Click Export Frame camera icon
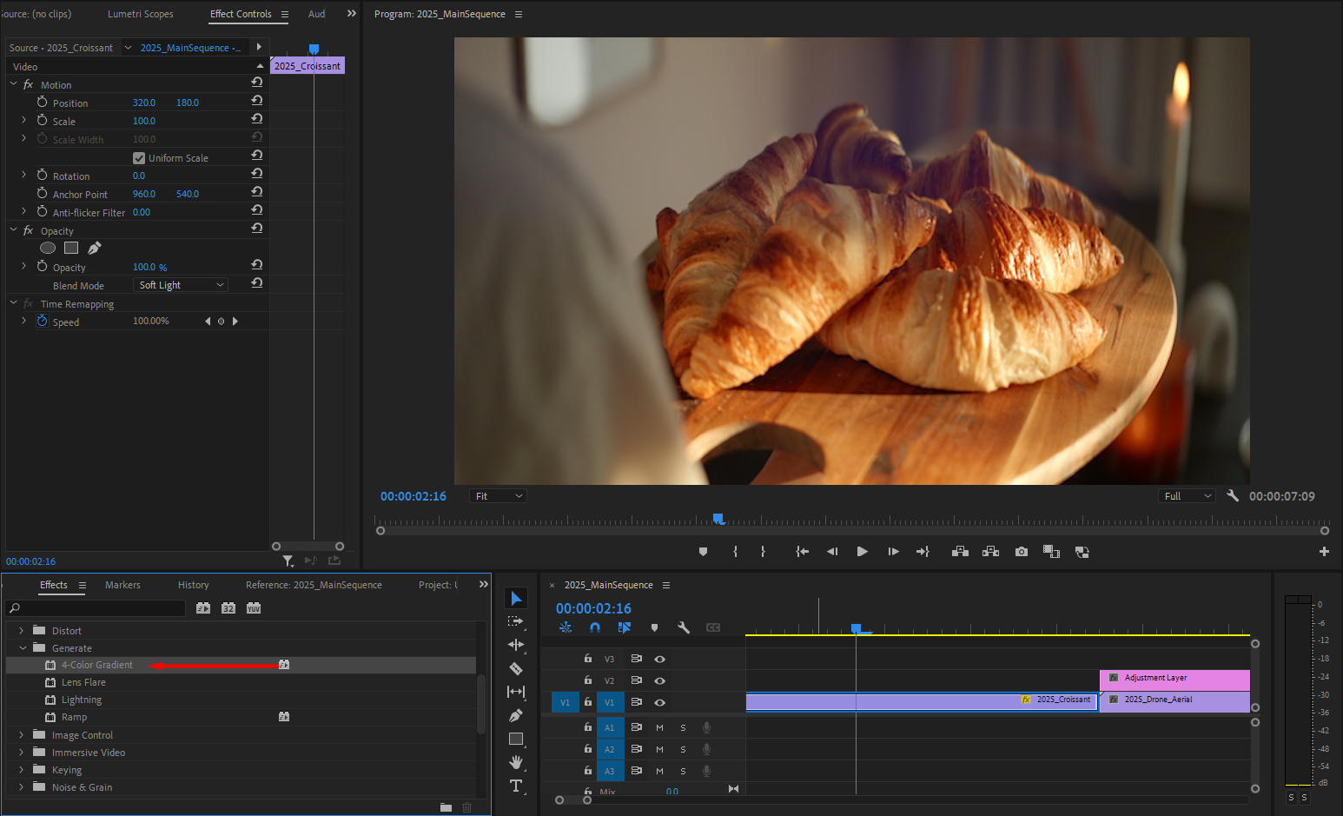The width and height of the screenshot is (1343, 816). click(1022, 552)
